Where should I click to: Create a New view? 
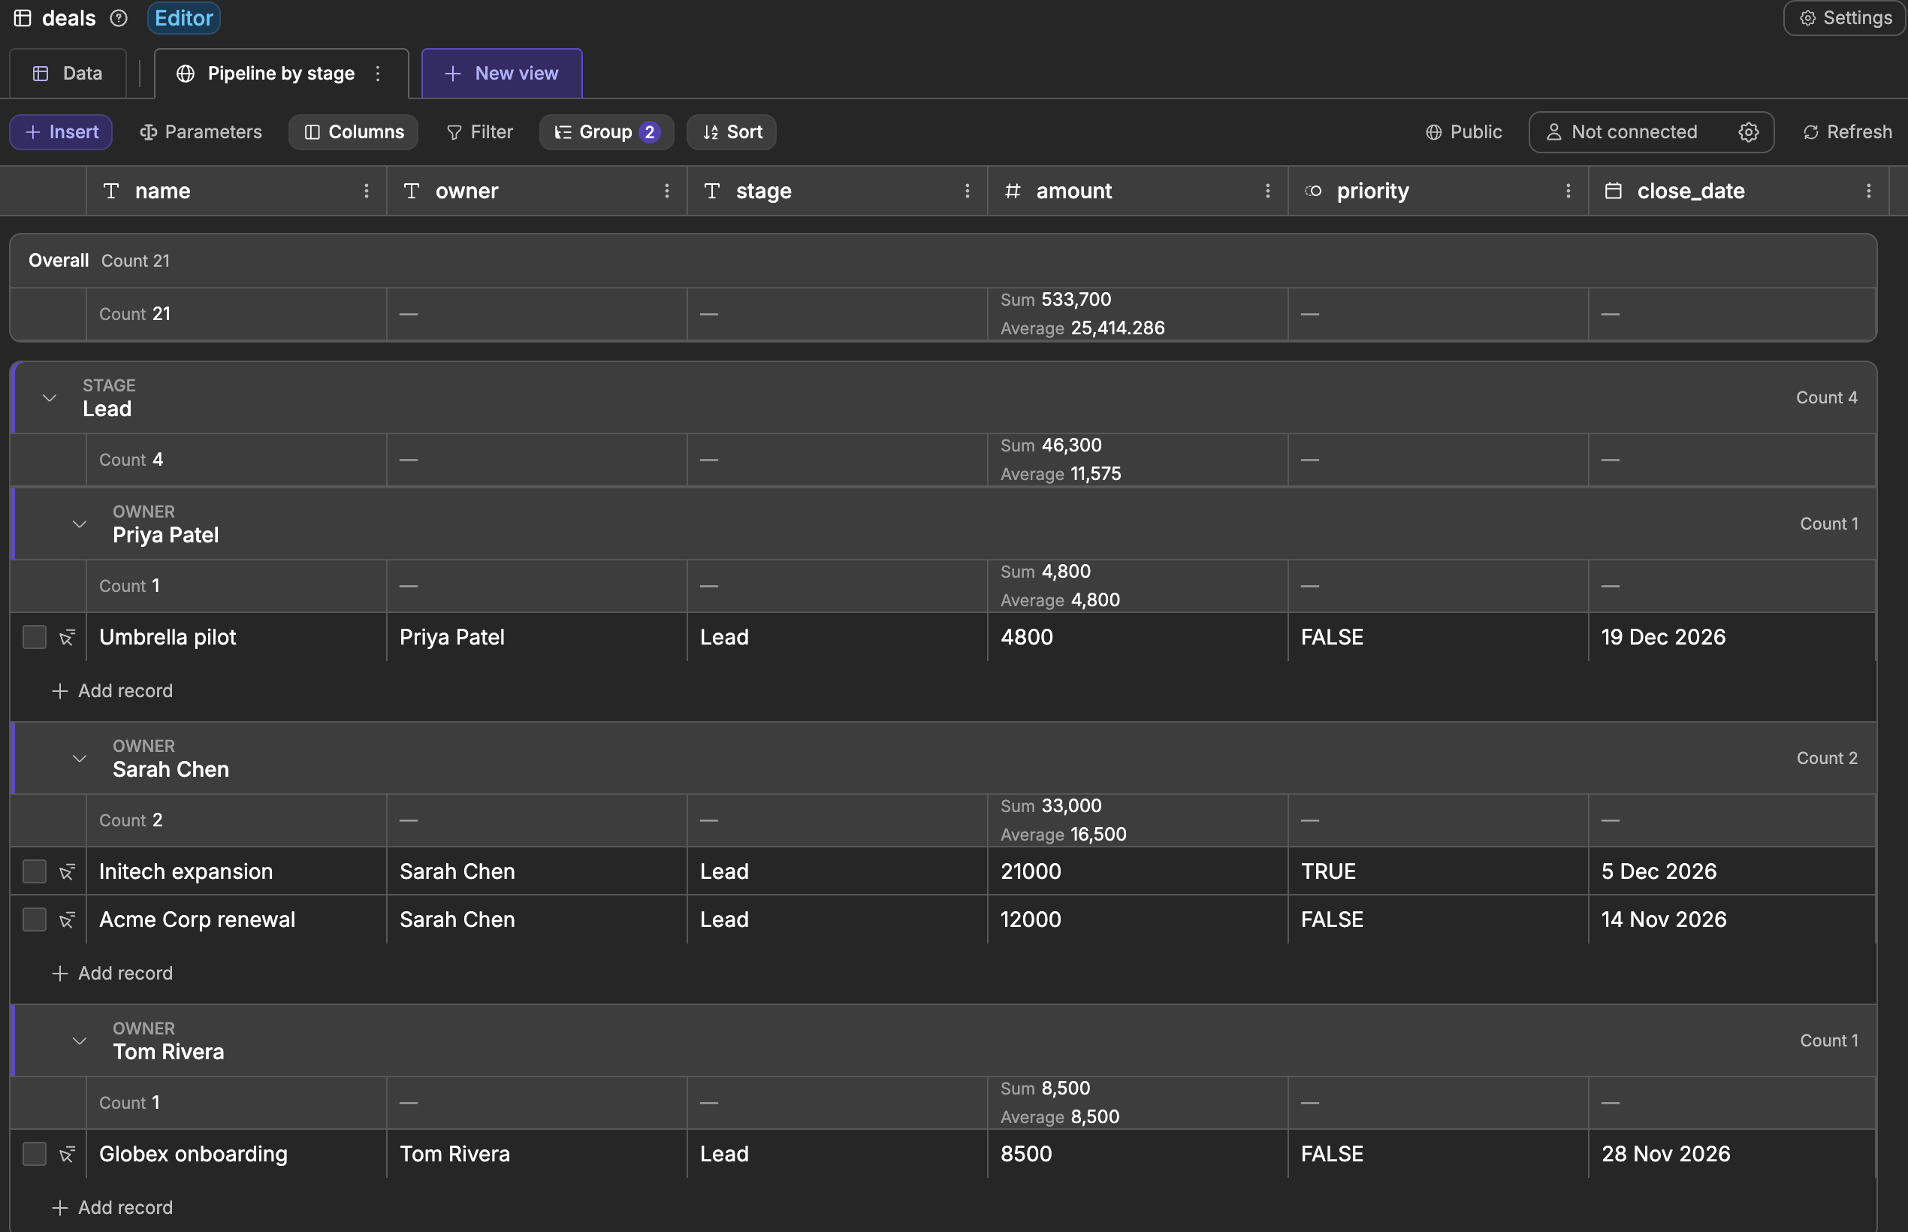point(502,74)
